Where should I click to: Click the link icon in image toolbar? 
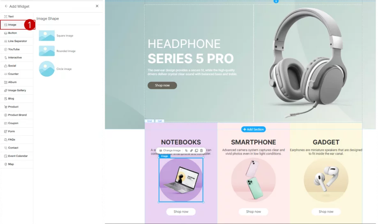coord(191,151)
